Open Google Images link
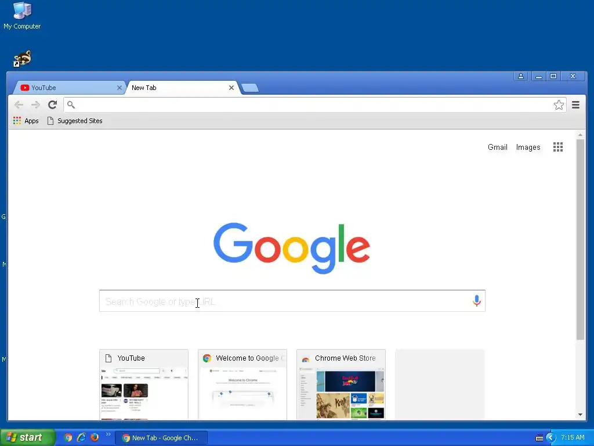 point(528,147)
